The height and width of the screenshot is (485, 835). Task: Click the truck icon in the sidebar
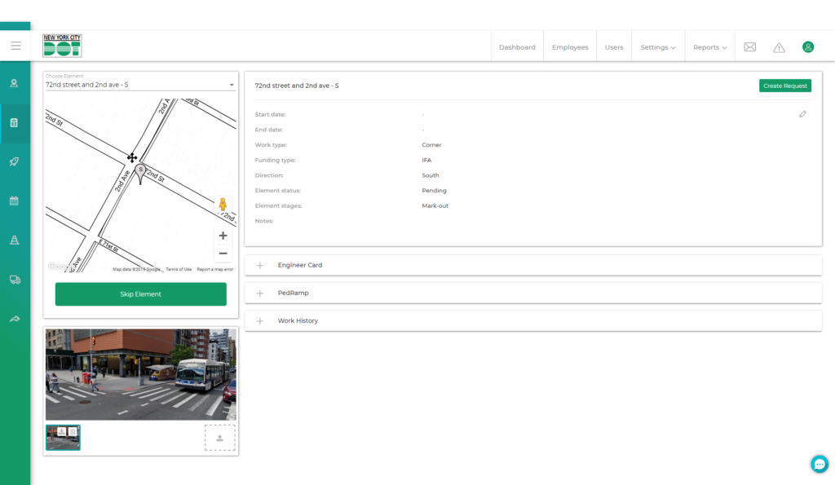coord(15,280)
